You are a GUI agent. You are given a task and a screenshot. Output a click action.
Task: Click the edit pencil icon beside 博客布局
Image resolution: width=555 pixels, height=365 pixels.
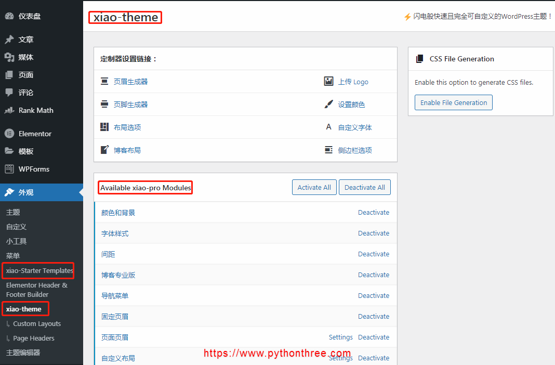coord(104,150)
